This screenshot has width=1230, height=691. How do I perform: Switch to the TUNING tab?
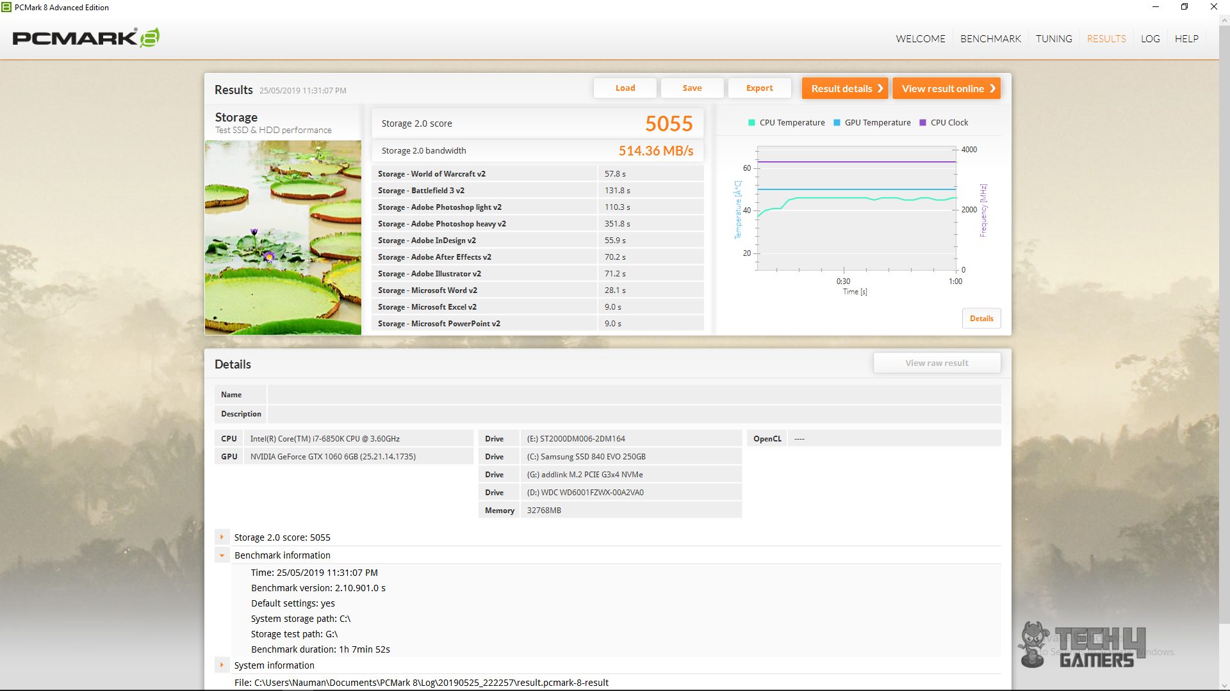[1054, 38]
